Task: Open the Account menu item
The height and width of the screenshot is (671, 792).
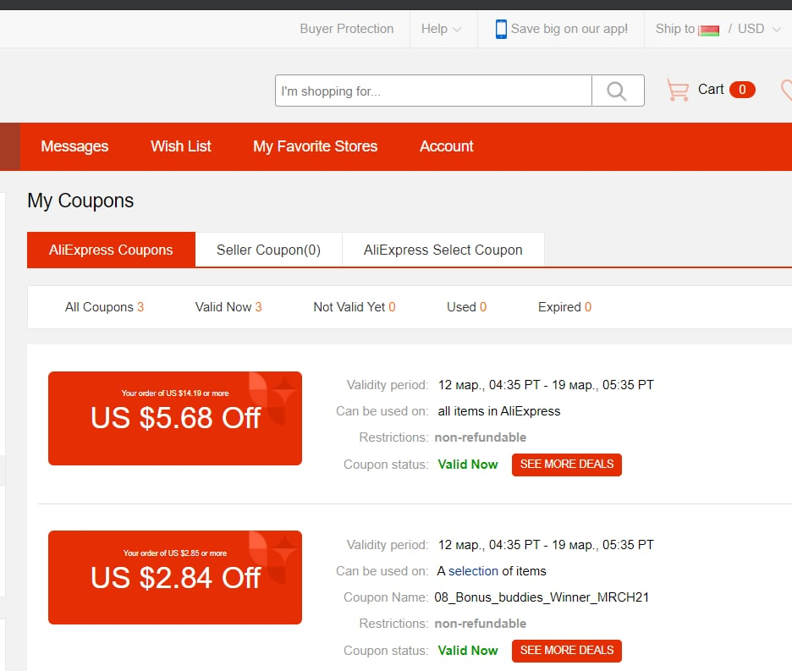Action: coord(447,146)
